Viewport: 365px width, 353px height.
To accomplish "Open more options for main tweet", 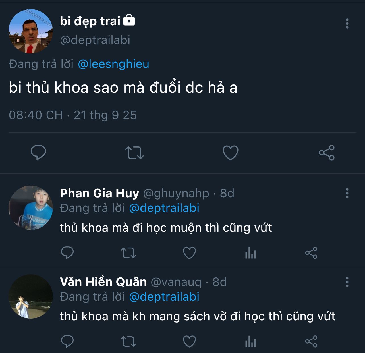I will pos(347,24).
